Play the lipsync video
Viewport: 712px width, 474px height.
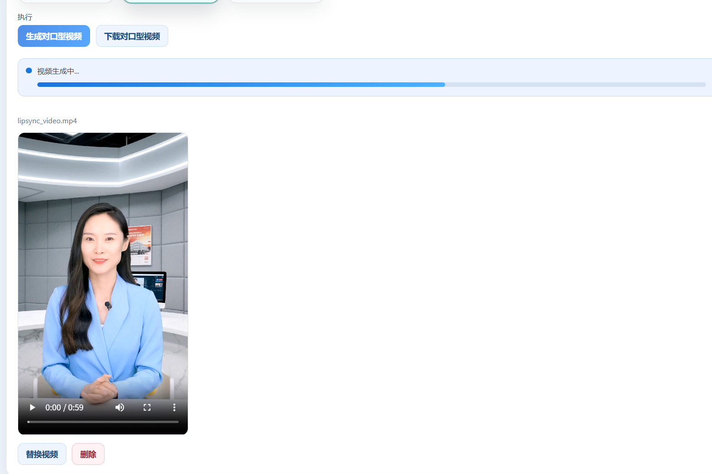[32, 407]
